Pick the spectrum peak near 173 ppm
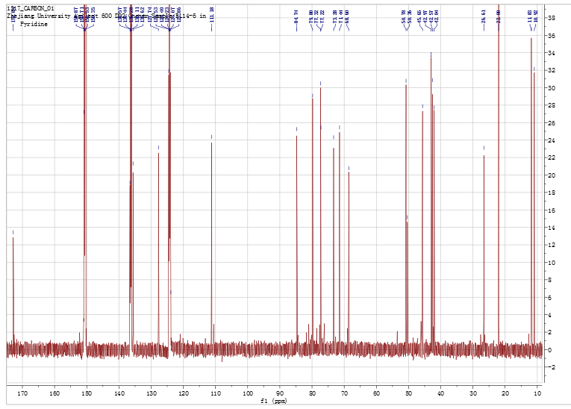Image resolution: width=571 pixels, height=409 pixels. click(13, 291)
